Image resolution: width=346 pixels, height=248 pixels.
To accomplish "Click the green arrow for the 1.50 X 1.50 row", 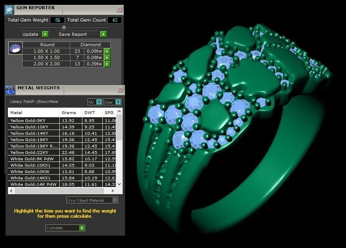I will 107,58.
